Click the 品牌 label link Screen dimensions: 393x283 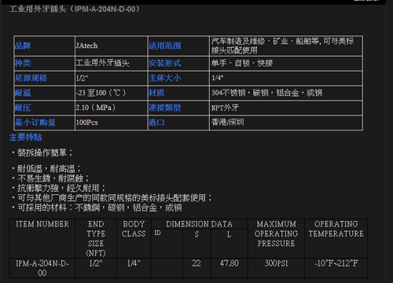click(x=23, y=46)
